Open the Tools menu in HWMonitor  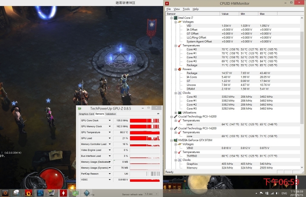pos(186,9)
